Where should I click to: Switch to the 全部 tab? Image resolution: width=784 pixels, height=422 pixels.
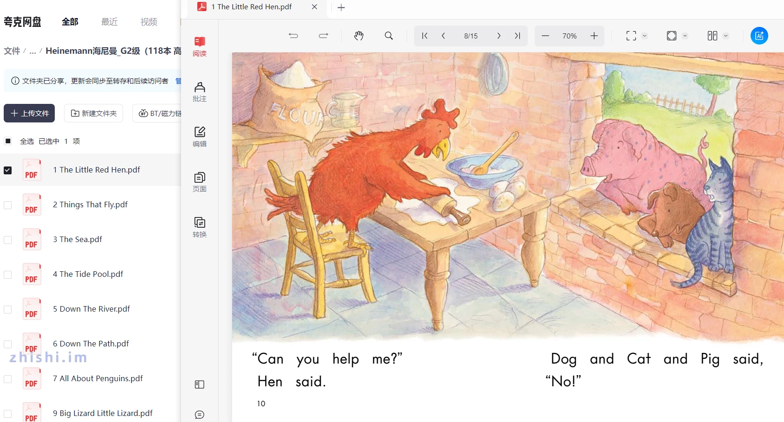tap(70, 22)
